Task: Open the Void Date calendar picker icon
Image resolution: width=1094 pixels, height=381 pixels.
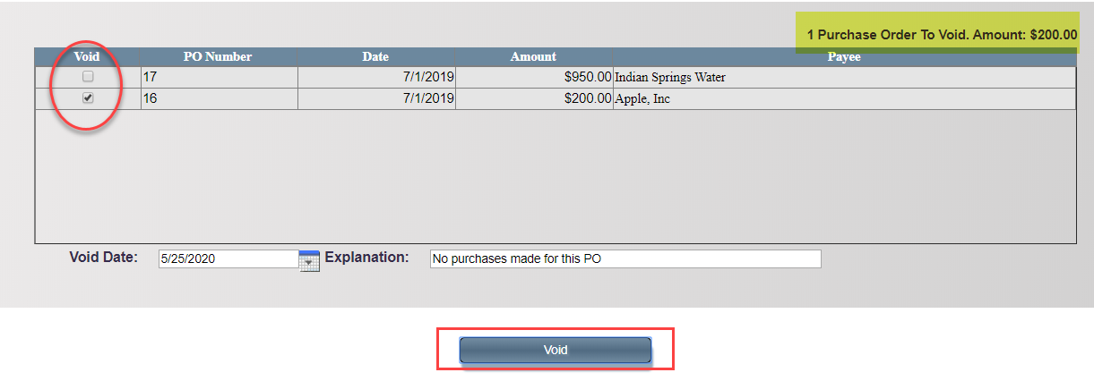Action: [x=308, y=260]
